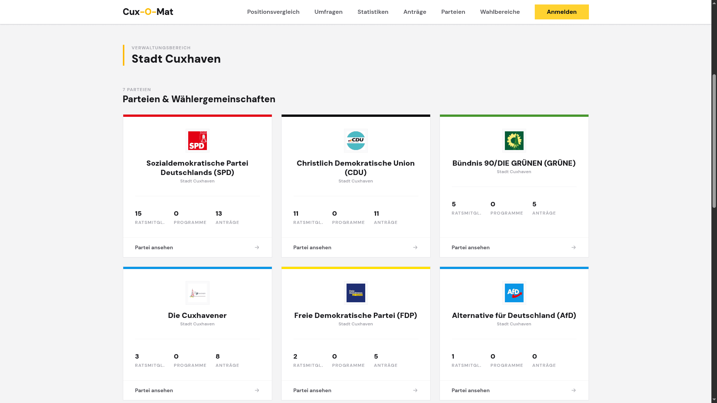
Task: Click the arrow icon in the Die Cuxhavener card
Action: [257, 390]
